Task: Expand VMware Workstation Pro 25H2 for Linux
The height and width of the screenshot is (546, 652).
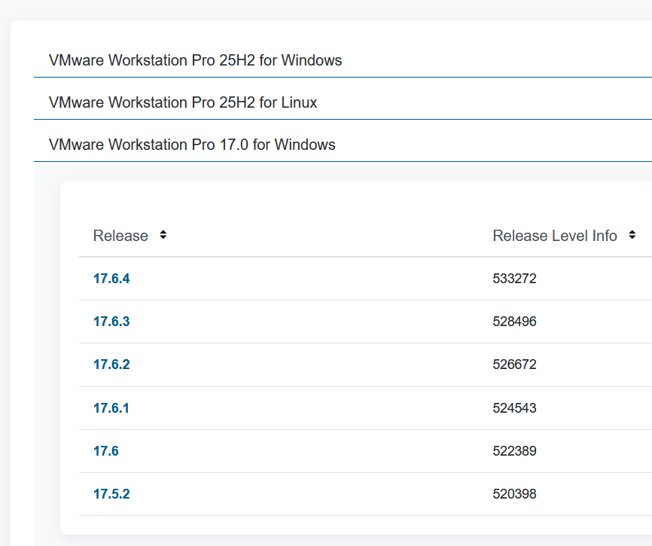Action: 183,102
